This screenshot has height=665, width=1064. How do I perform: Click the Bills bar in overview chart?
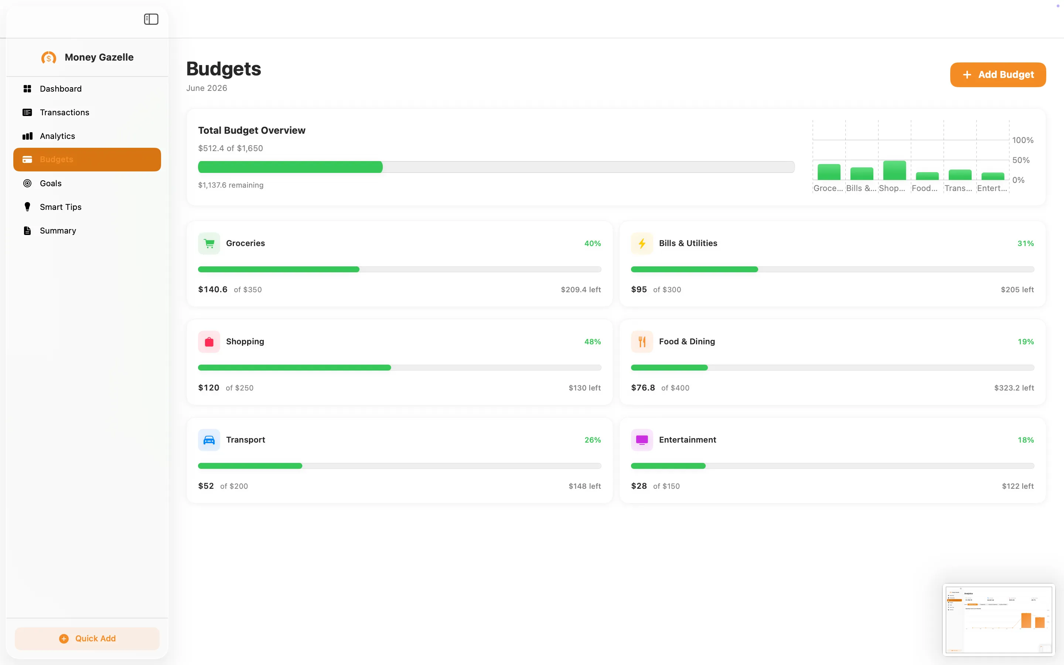(x=861, y=174)
